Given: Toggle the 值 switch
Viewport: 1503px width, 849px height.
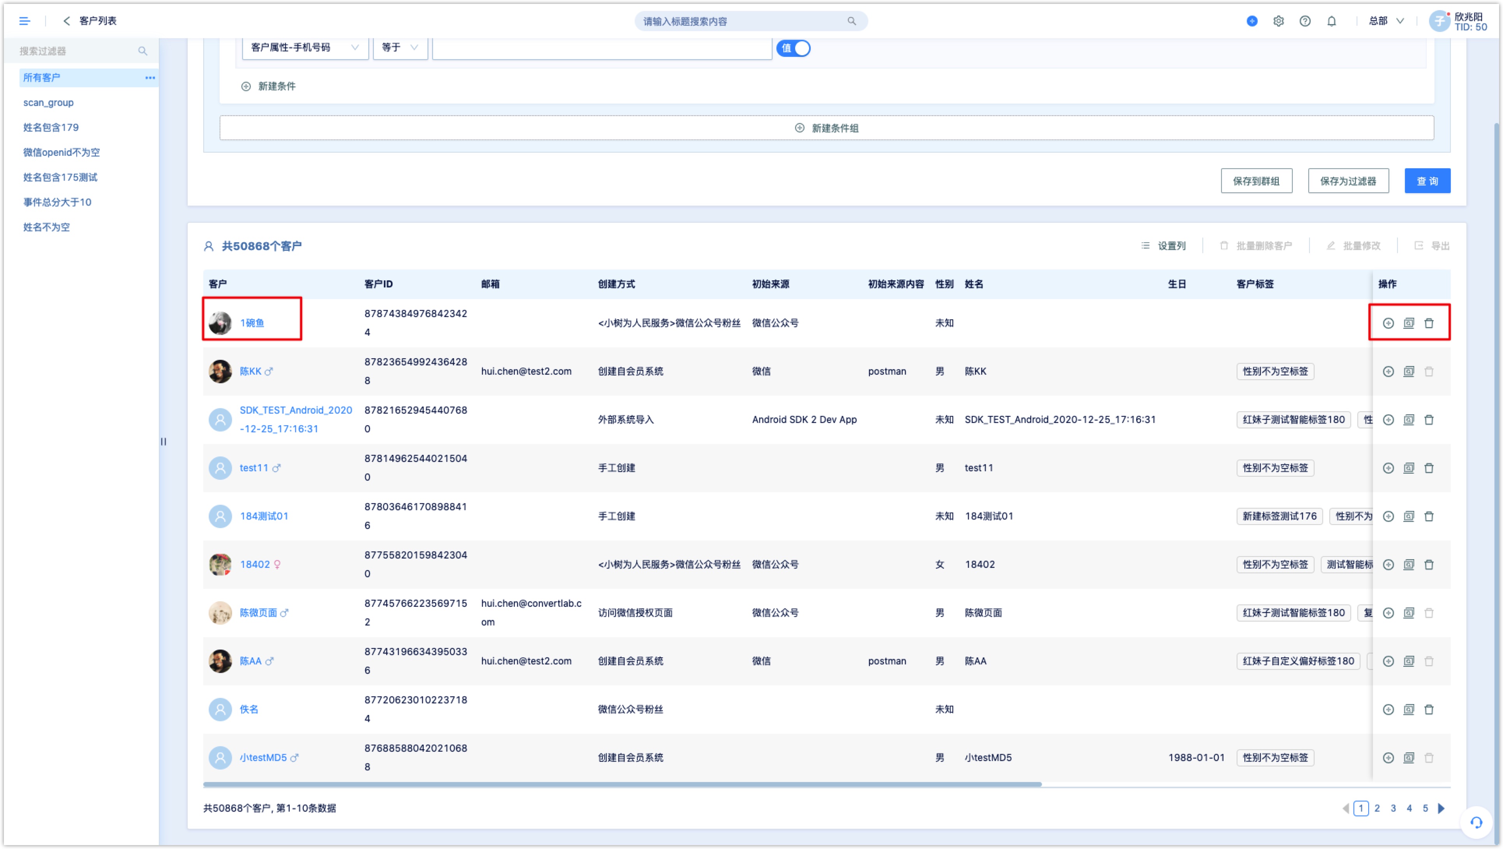Looking at the screenshot, I should (793, 48).
